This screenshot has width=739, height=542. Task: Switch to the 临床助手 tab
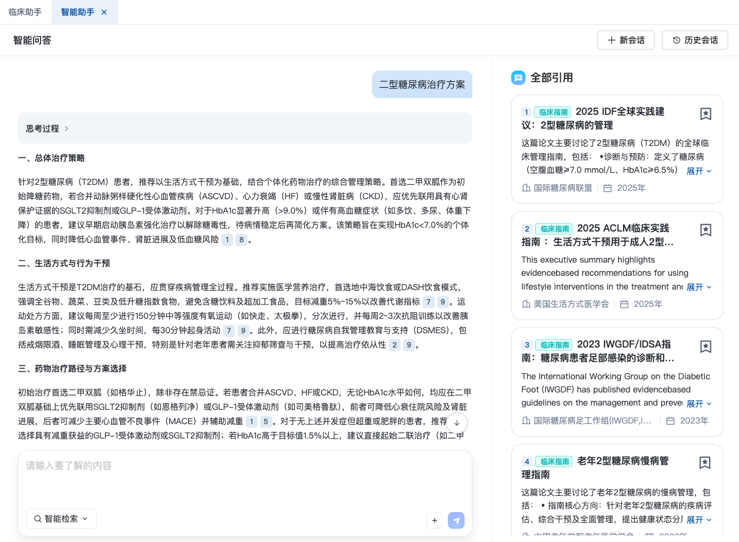25,12
